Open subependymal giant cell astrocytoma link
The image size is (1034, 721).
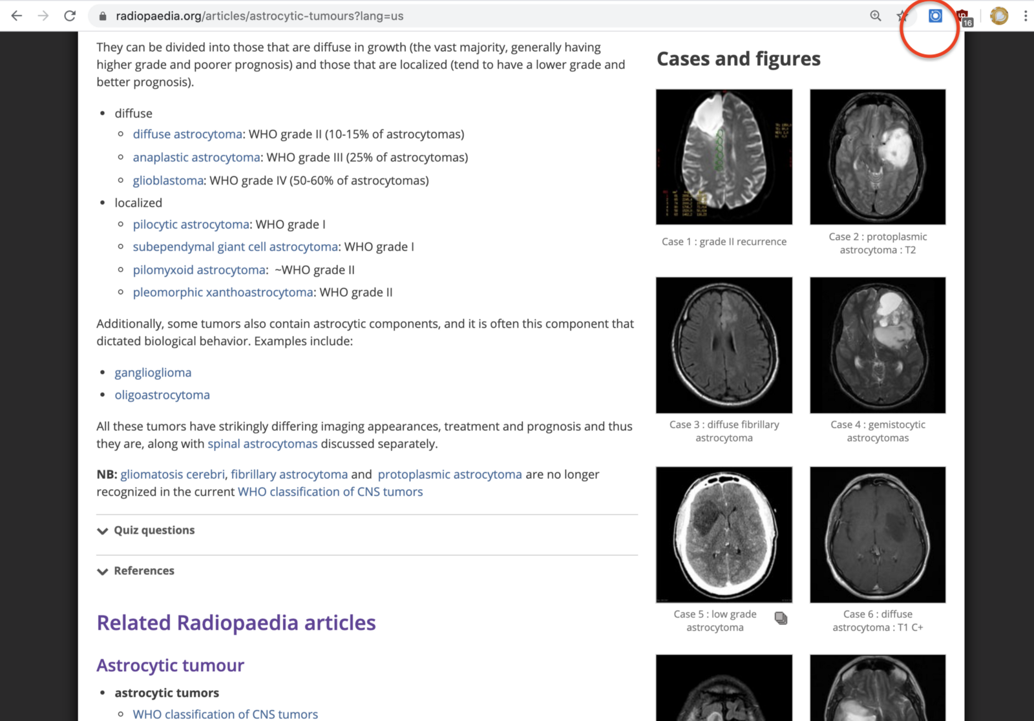tap(235, 247)
